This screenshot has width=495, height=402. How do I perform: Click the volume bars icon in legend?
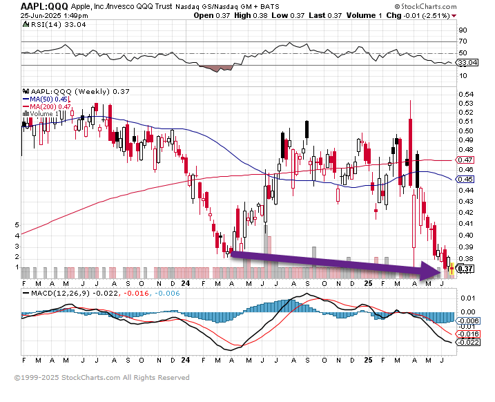point(26,114)
